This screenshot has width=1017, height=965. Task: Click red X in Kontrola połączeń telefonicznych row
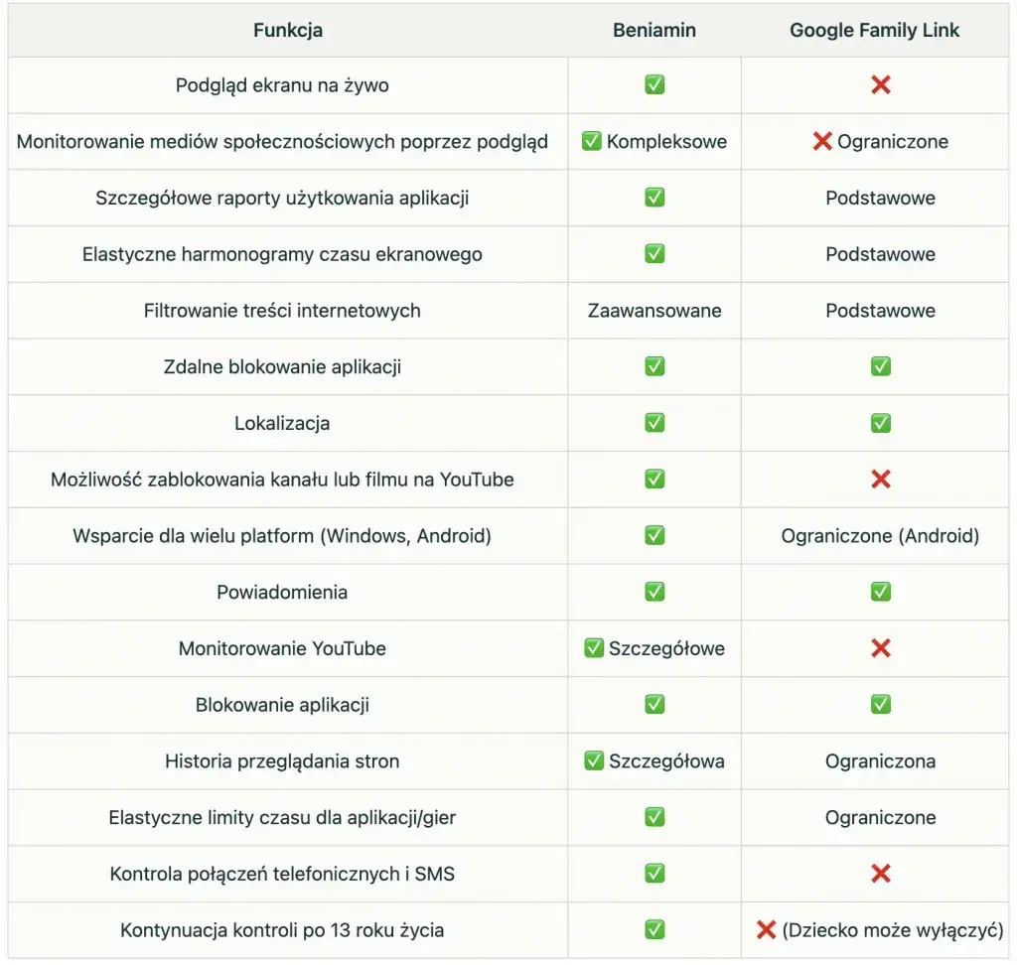[880, 874]
